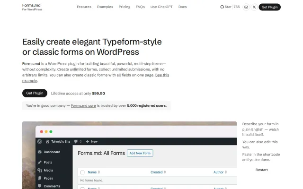Click the Comments icon in sidebar

[40, 186]
